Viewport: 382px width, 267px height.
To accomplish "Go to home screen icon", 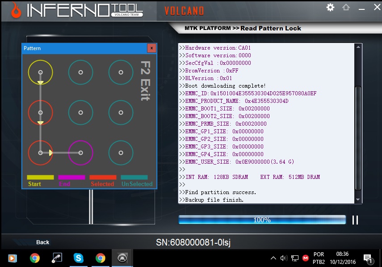I will pos(346,7).
